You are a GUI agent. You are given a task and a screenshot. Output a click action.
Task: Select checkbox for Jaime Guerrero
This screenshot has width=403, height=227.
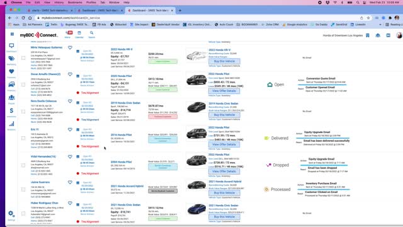23,189
